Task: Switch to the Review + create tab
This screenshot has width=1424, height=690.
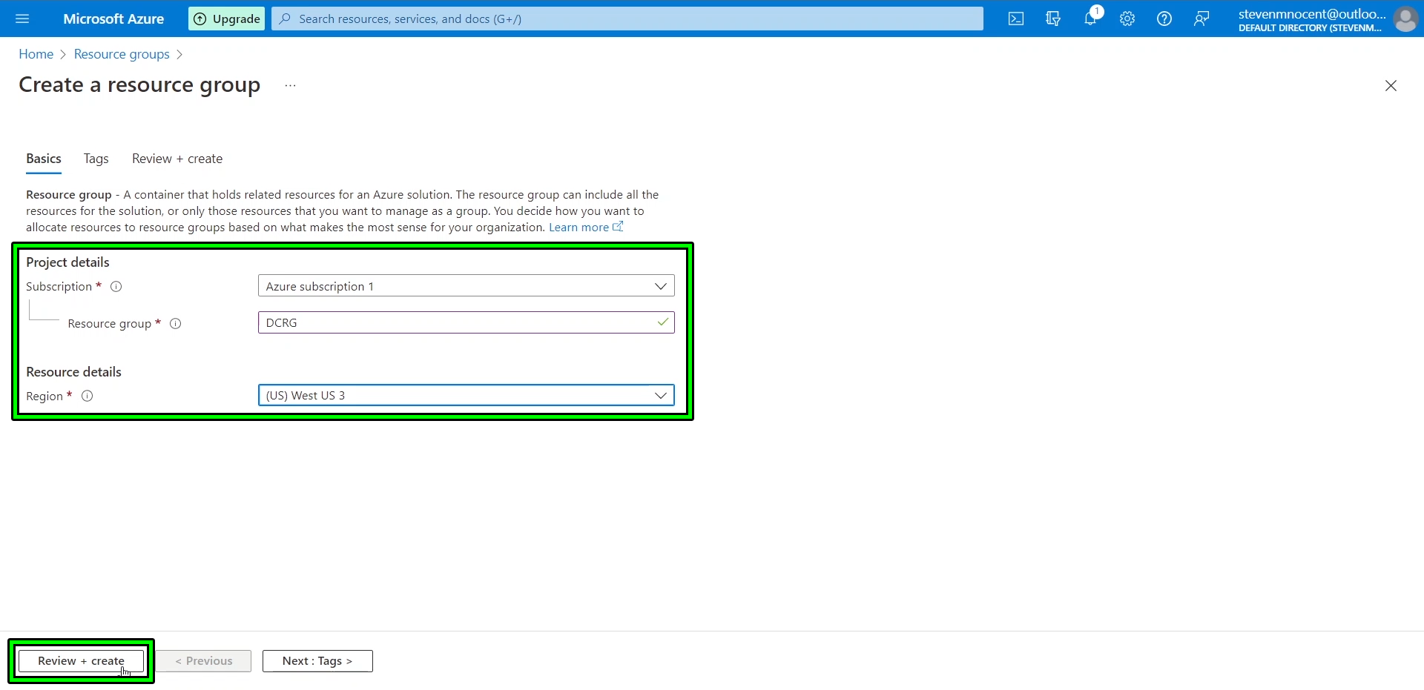Action: tap(177, 159)
